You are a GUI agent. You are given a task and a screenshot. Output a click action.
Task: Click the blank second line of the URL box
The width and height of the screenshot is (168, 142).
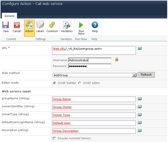click(94, 52)
